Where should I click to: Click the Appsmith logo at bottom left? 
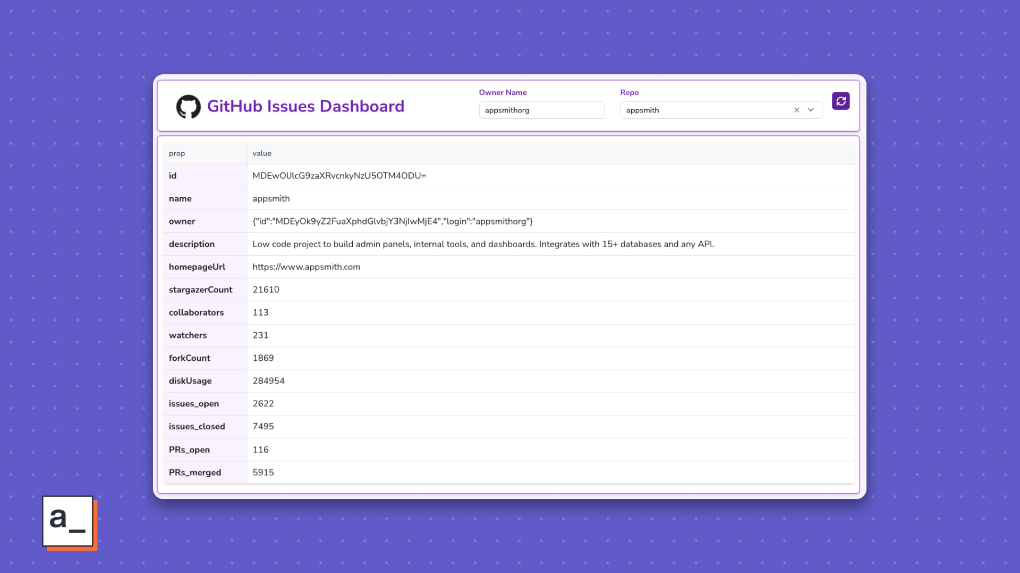coord(69,522)
